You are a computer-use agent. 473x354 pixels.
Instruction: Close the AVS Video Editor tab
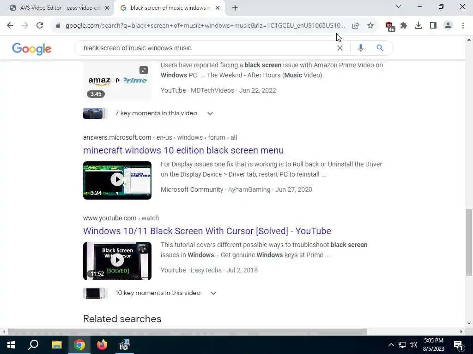click(107, 8)
